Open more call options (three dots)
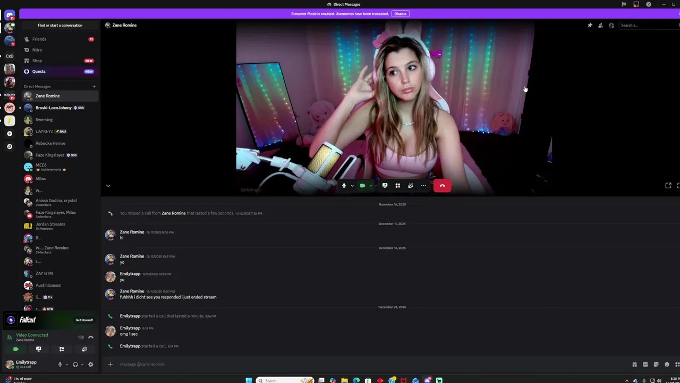 [423, 186]
